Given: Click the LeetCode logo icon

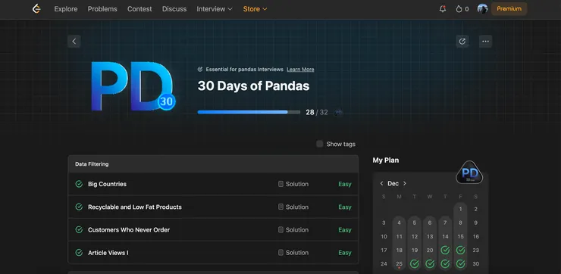Looking at the screenshot, I should [36, 9].
